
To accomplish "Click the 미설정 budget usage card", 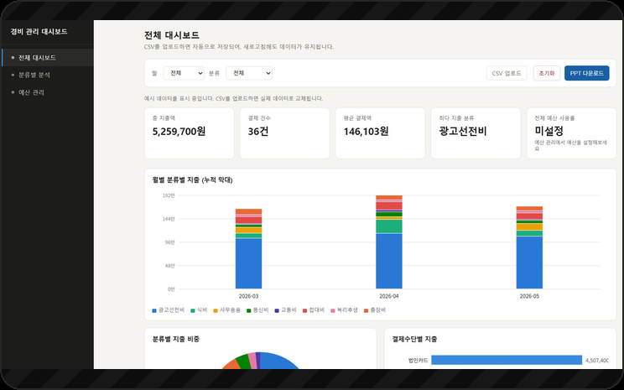I will (571, 133).
